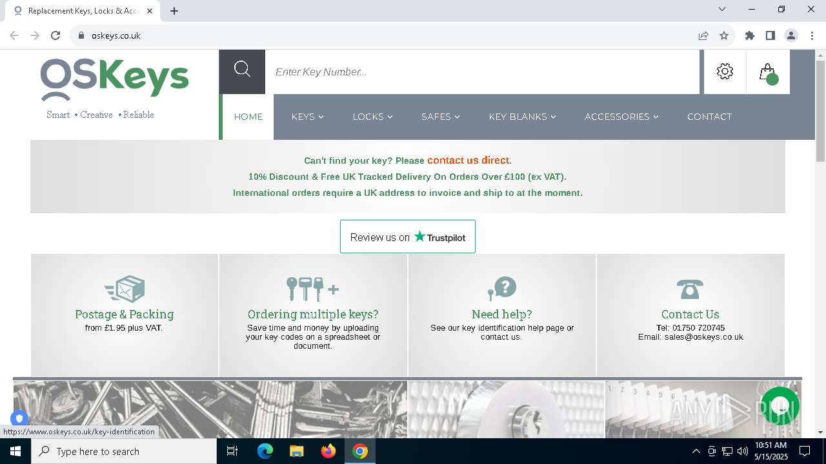826x464 pixels.
Task: Click the lock cylinder banner image
Action: pos(507,410)
